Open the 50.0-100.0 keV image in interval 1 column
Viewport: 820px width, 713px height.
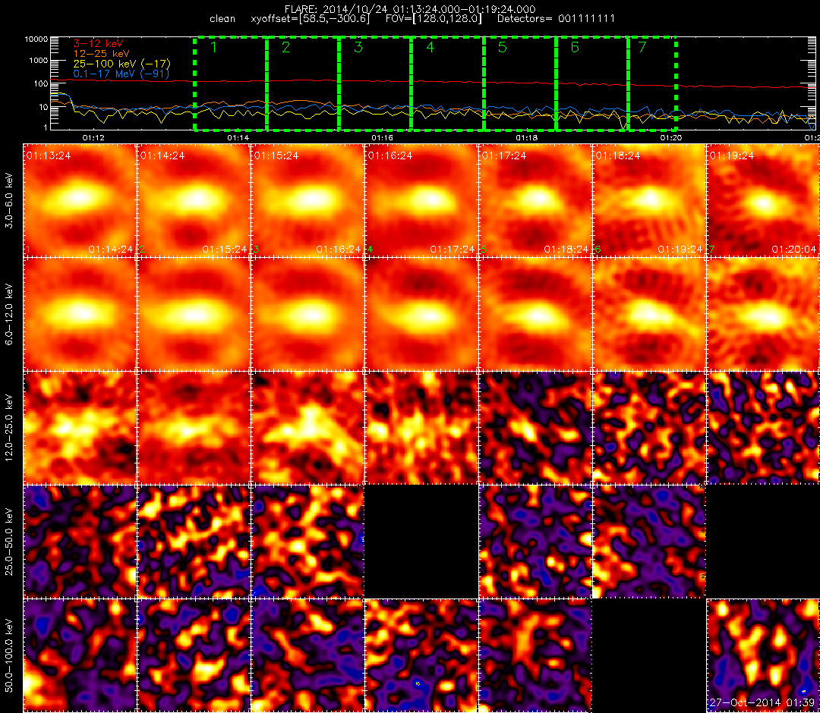[80, 655]
